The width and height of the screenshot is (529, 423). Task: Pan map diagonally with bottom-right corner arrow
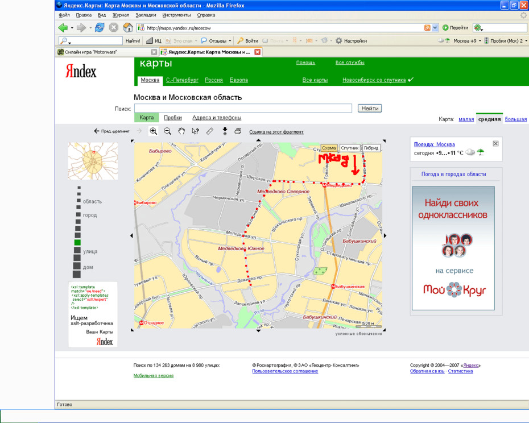coord(385,330)
